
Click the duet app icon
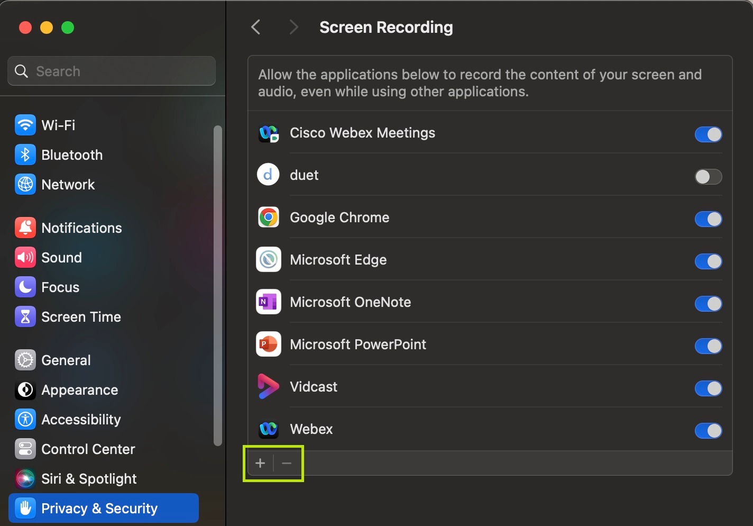[x=269, y=175]
